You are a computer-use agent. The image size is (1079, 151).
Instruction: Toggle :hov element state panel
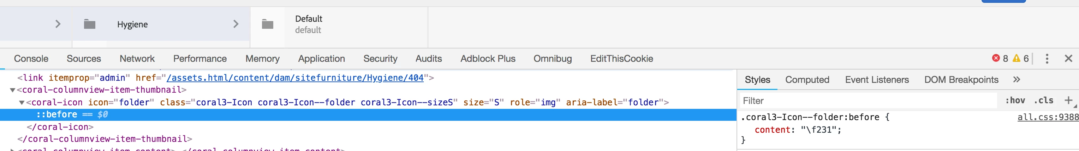pyautogui.click(x=1015, y=100)
